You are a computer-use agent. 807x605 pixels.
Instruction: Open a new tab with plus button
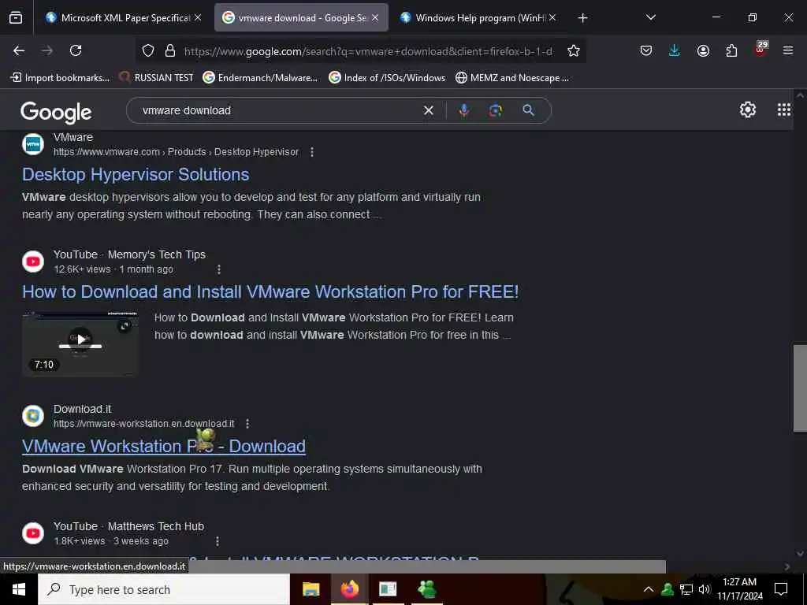click(582, 18)
